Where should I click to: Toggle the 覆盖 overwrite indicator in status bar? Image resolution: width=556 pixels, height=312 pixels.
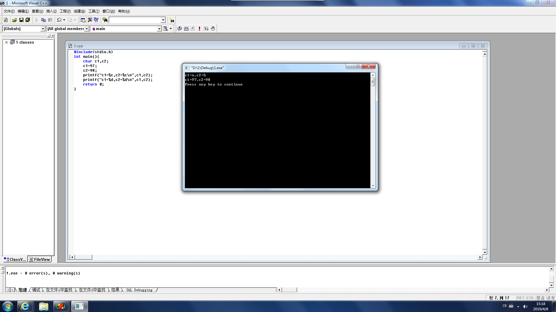pos(540,298)
